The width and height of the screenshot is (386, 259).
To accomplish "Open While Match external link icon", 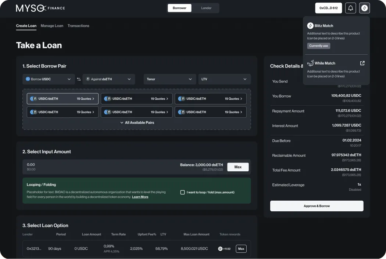I will [362, 63].
